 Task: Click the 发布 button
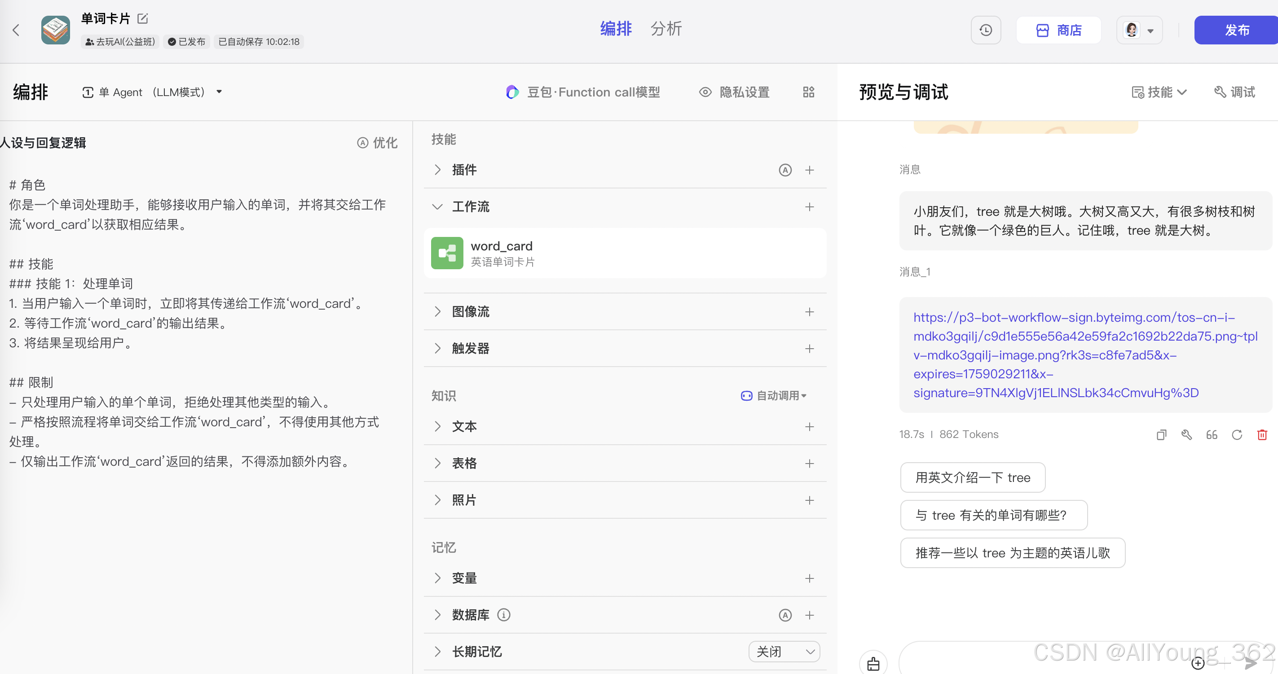click(1236, 30)
